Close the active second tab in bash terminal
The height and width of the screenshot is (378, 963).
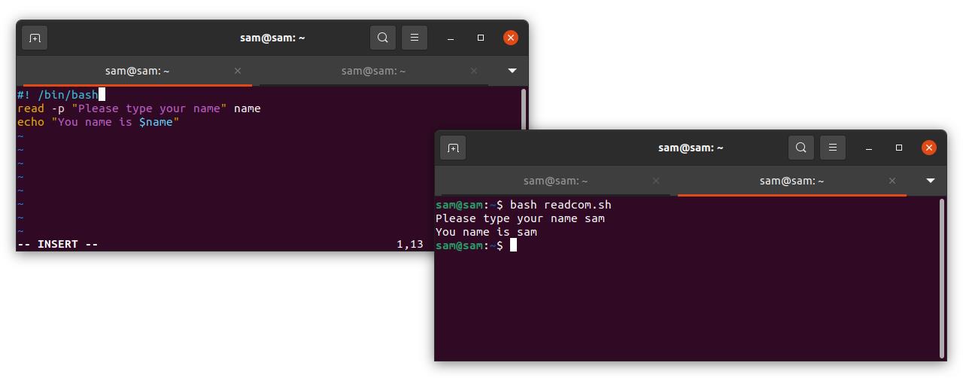(x=892, y=181)
